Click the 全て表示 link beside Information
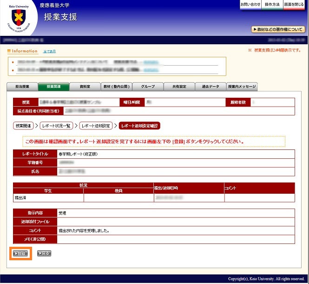 tap(49, 51)
